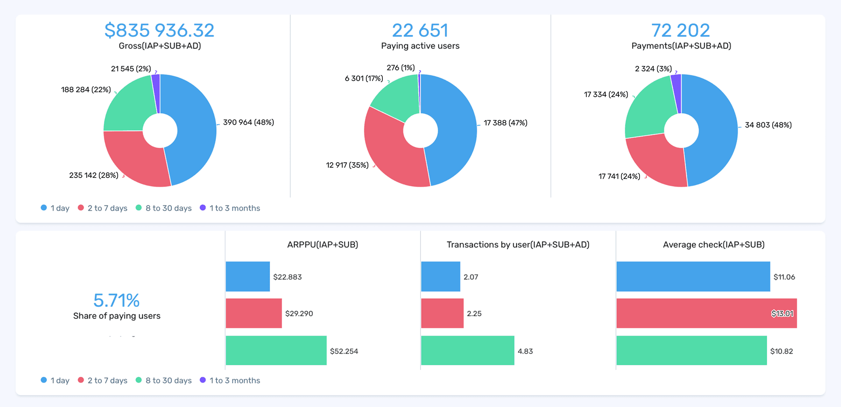Toggle "1 to 3 months" in bottom legend
Viewport: 841px width, 407px height.
tap(235, 380)
